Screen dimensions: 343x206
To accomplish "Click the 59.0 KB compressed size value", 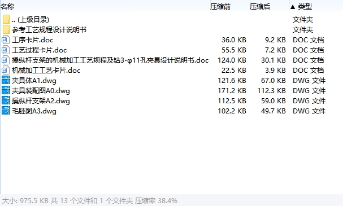I will tap(273, 101).
